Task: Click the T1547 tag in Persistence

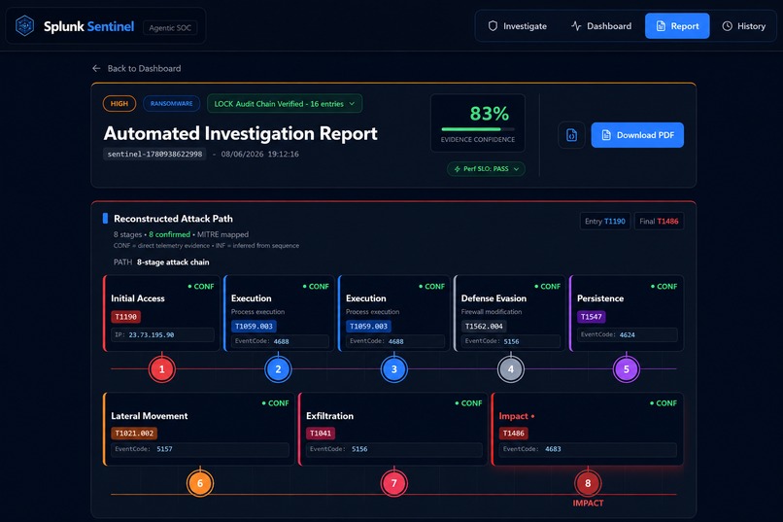Action: click(592, 317)
